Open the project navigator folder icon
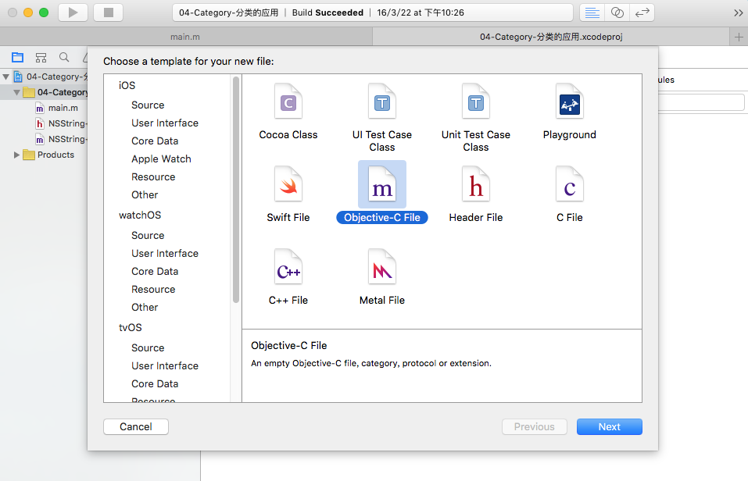Image resolution: width=748 pixels, height=481 pixels. (18, 58)
